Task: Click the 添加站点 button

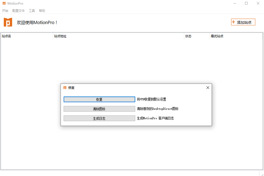Action: (x=243, y=22)
